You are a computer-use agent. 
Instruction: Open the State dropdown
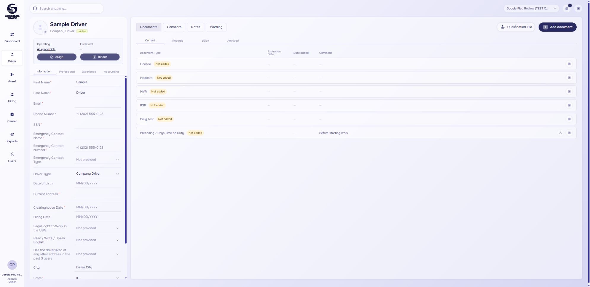[98, 278]
